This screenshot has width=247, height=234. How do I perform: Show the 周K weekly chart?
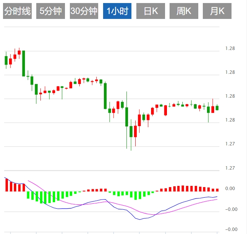184,11
